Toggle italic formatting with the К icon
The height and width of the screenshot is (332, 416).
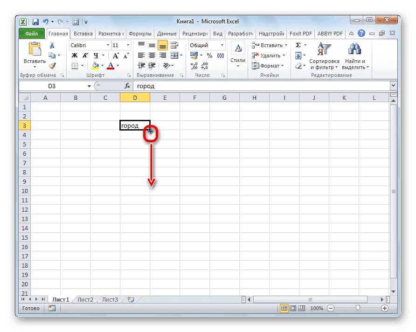pos(85,55)
